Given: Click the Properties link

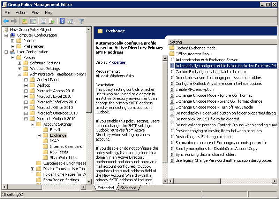Looking at the screenshot, I should click(118, 62).
